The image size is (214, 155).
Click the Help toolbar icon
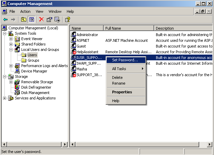[x=68, y=20]
